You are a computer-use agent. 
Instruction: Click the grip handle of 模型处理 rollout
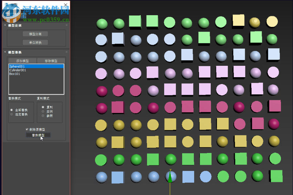(66, 25)
